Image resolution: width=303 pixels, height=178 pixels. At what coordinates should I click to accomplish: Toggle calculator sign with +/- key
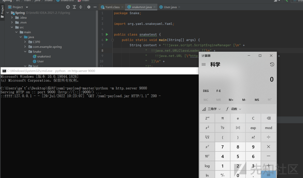(222, 175)
